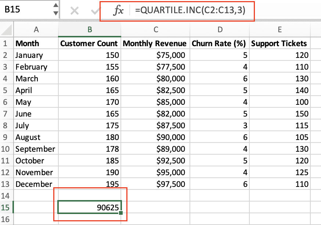This screenshot has width=321, height=225.
Task: Select January's customer count 150
Action: (90, 55)
